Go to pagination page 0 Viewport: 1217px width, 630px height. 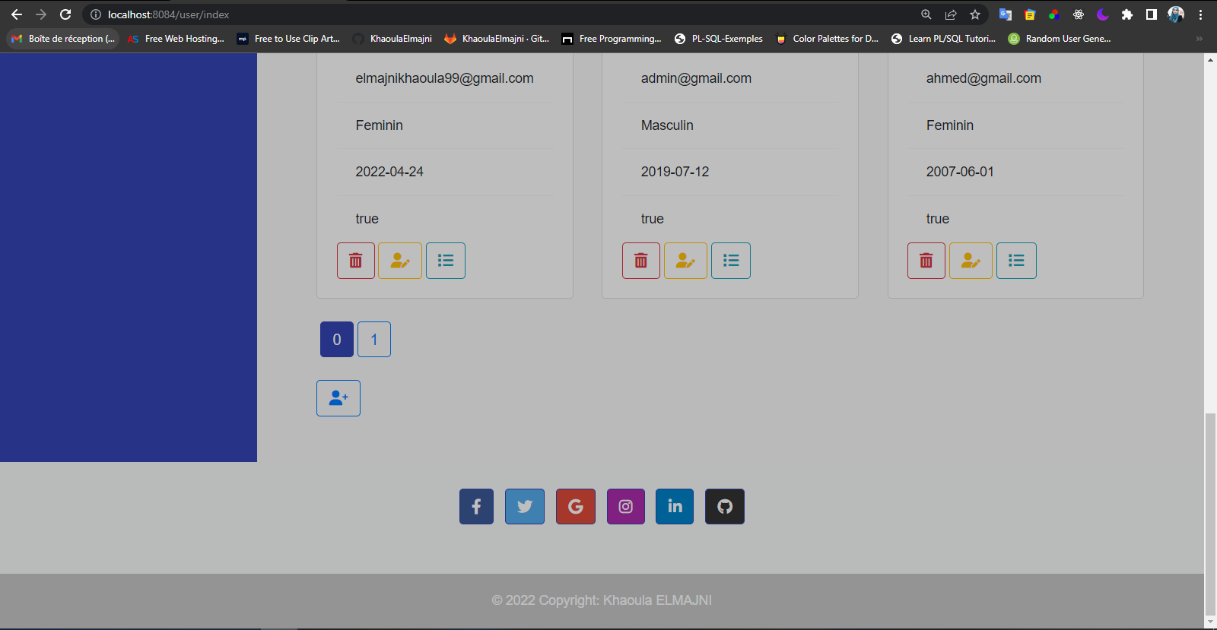pyautogui.click(x=337, y=340)
